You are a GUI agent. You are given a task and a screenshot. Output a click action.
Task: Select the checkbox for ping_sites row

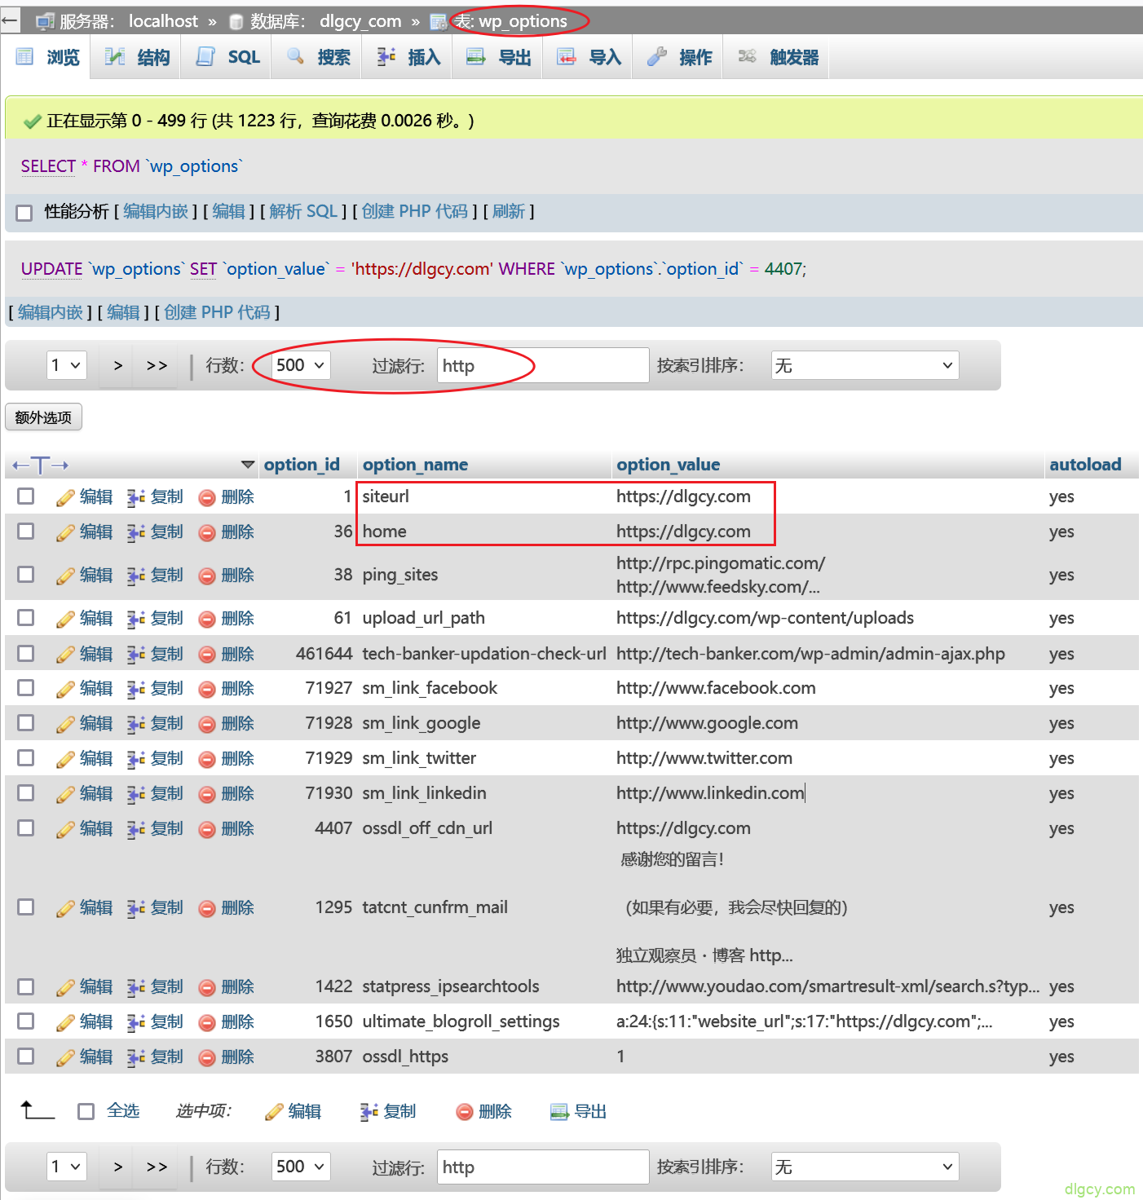(x=26, y=574)
